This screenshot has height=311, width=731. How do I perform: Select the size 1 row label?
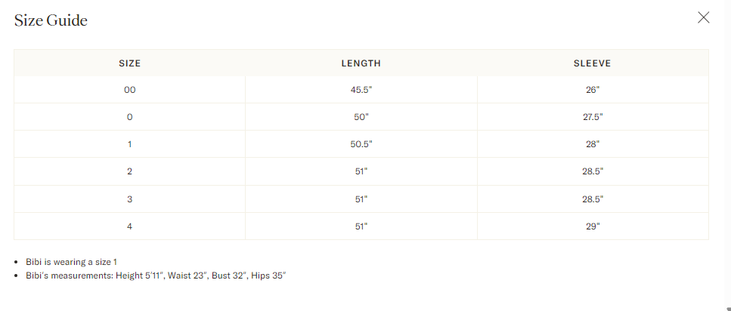129,144
